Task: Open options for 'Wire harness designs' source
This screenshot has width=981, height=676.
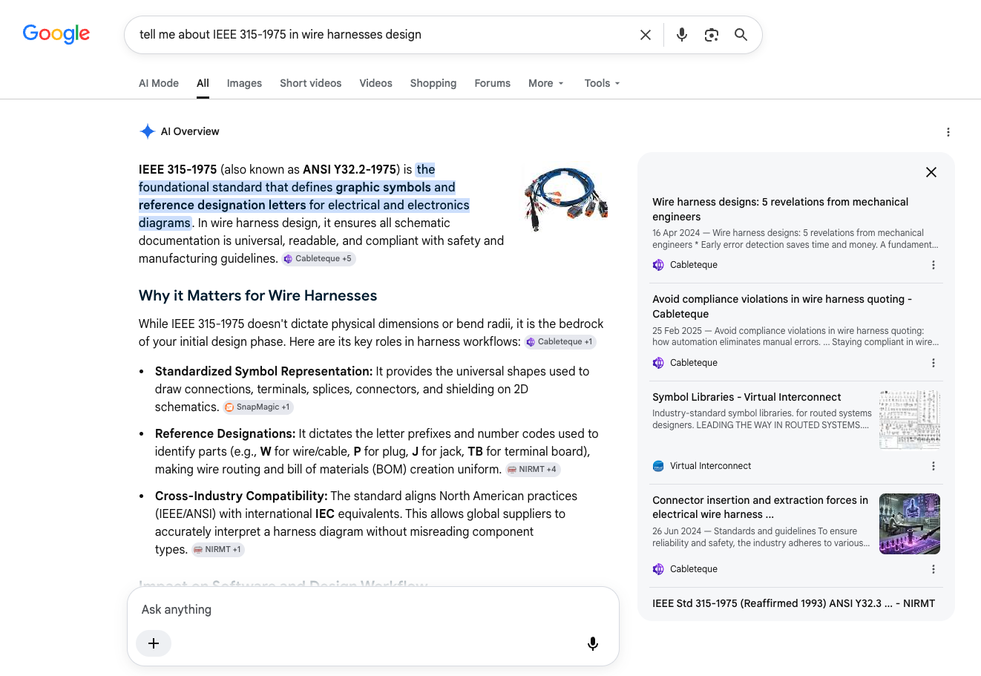Action: click(934, 265)
